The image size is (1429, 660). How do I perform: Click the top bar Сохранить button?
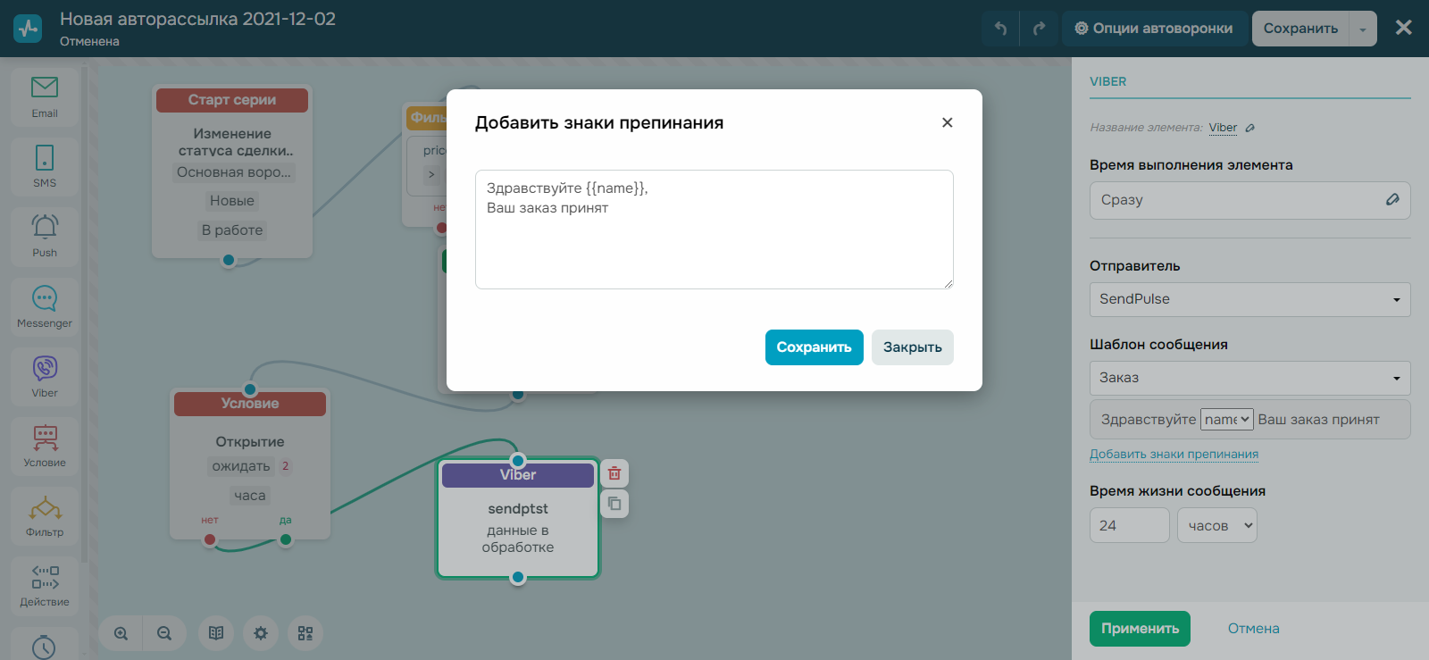tap(1300, 29)
